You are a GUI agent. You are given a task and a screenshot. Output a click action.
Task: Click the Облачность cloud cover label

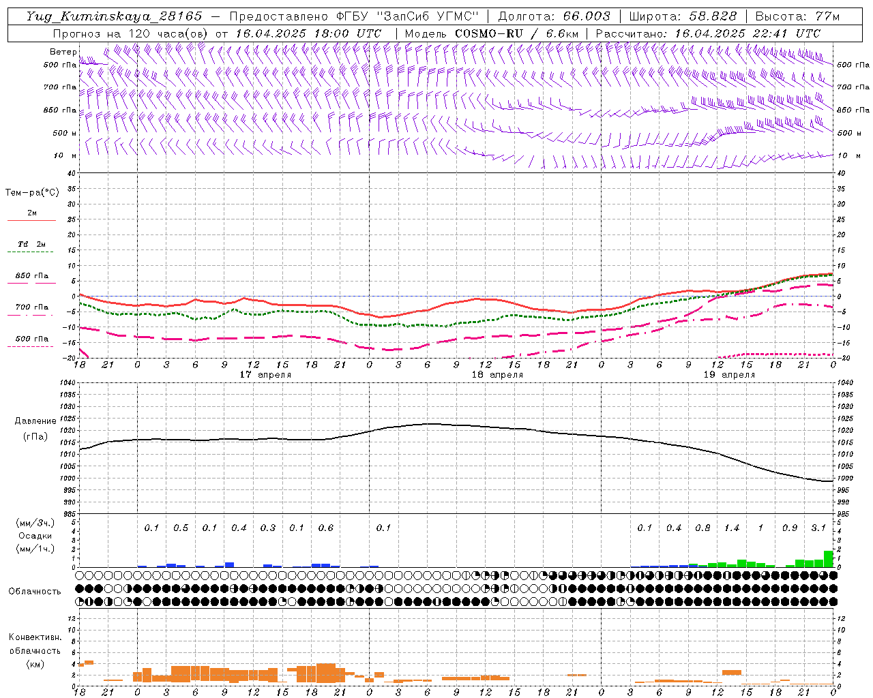pos(35,591)
